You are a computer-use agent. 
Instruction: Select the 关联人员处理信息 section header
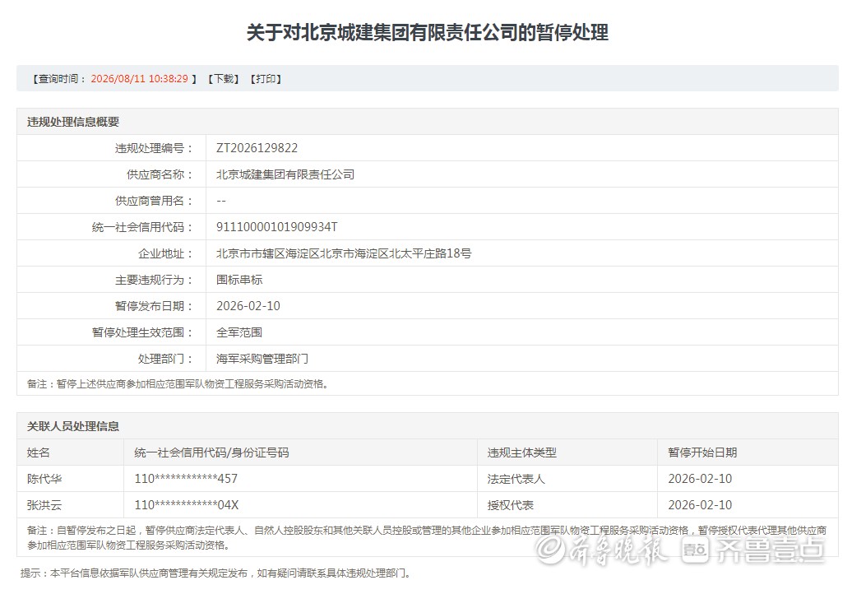[x=73, y=426]
